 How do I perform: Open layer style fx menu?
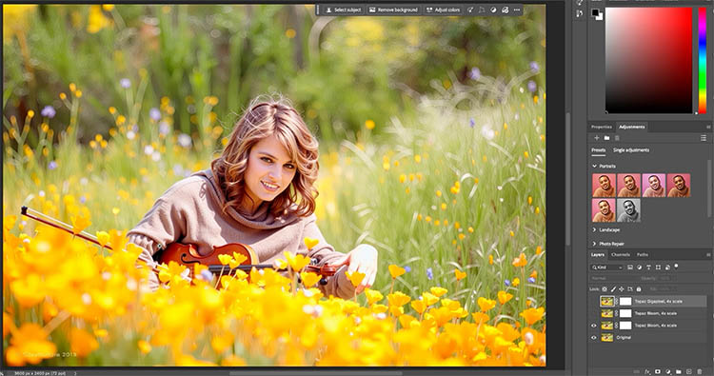(x=647, y=372)
